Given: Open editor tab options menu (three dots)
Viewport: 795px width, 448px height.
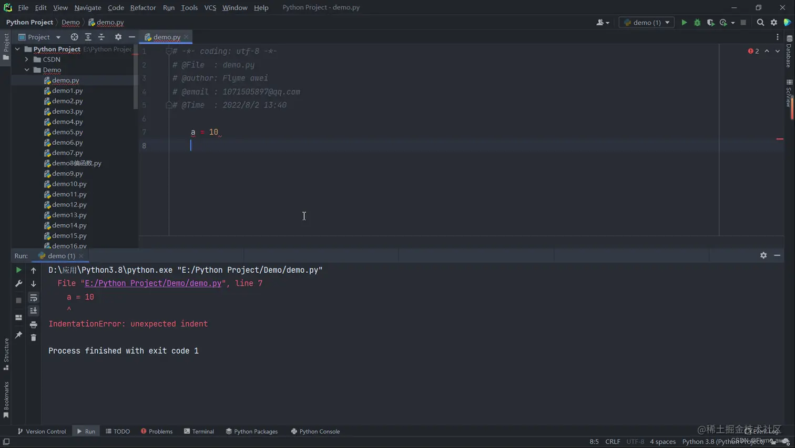Looking at the screenshot, I should click(778, 37).
